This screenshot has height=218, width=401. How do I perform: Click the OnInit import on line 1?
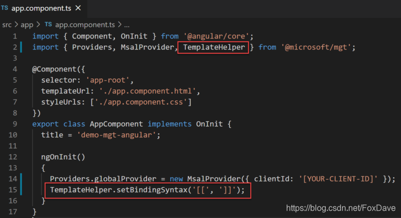134,36
